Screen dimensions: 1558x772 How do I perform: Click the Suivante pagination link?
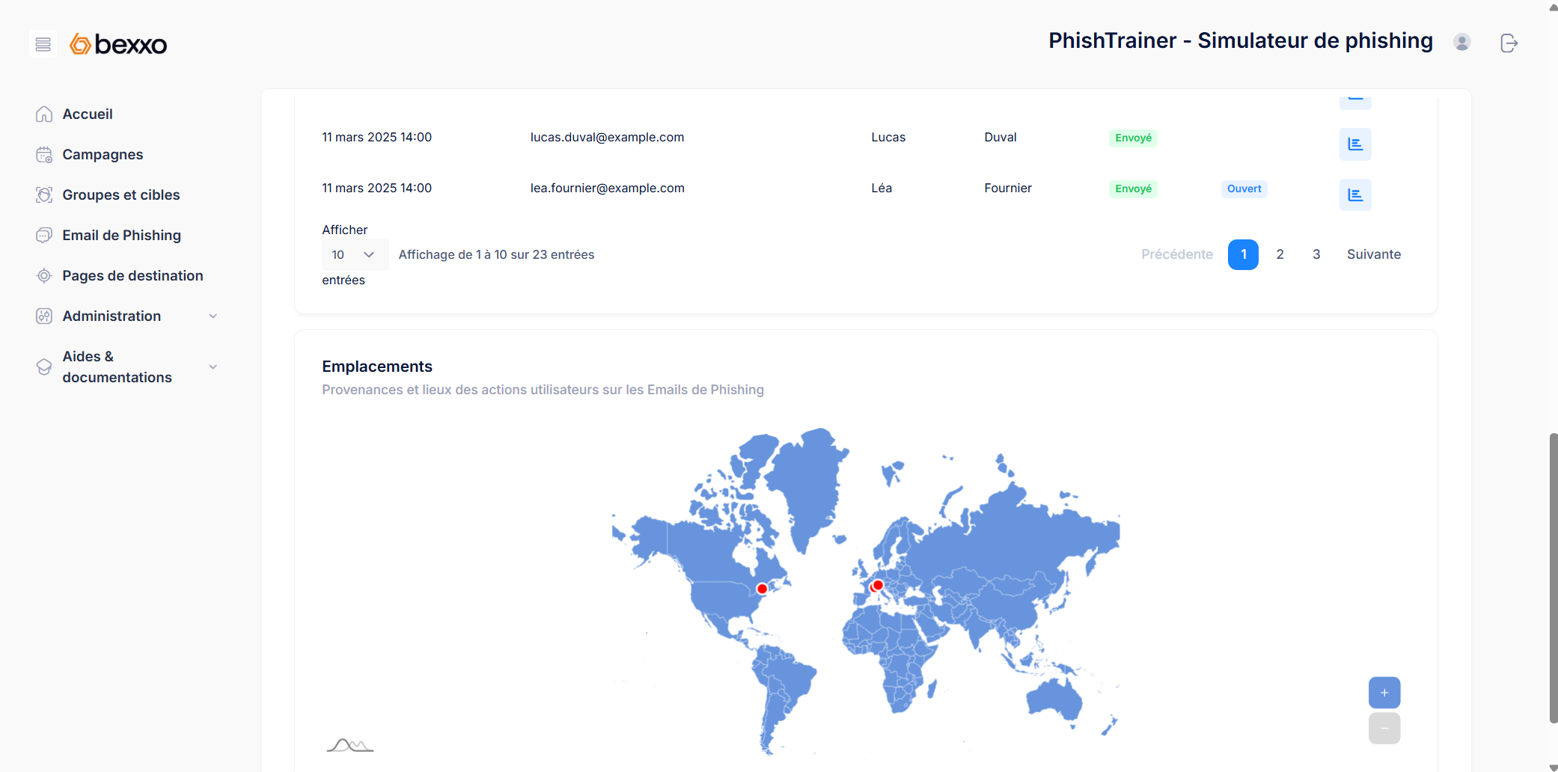(x=1373, y=255)
